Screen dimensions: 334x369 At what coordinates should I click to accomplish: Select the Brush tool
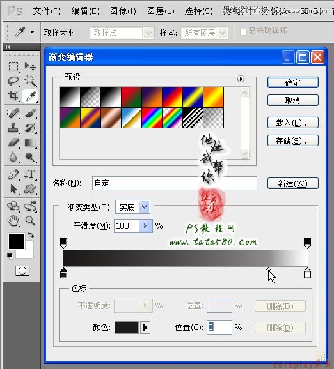click(x=31, y=113)
